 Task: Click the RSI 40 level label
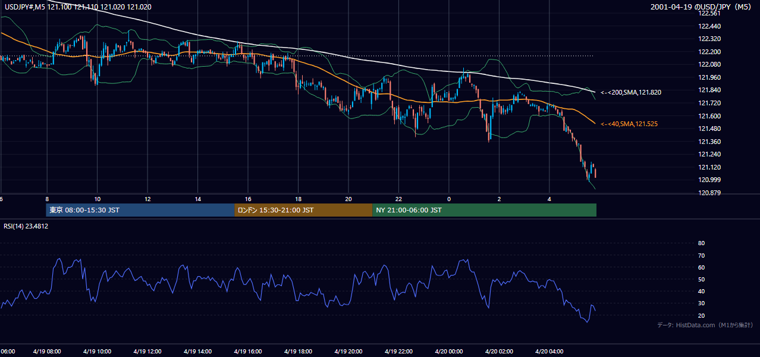(701, 291)
